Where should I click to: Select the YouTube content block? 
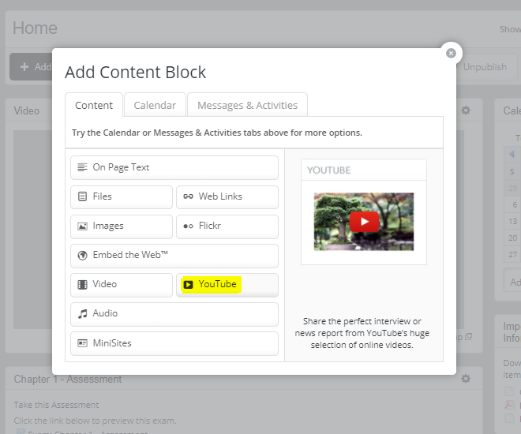(x=227, y=285)
